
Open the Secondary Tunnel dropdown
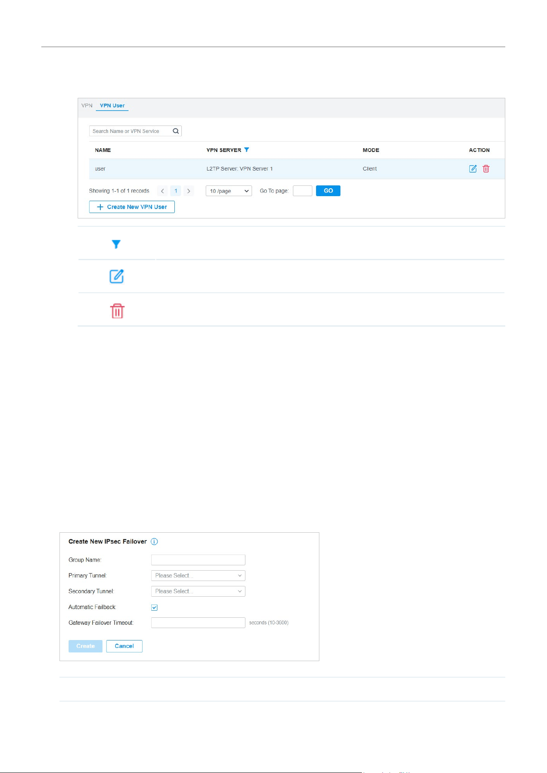(198, 591)
